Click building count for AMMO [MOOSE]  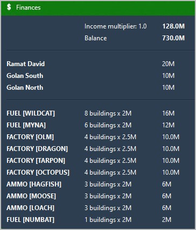(108, 196)
